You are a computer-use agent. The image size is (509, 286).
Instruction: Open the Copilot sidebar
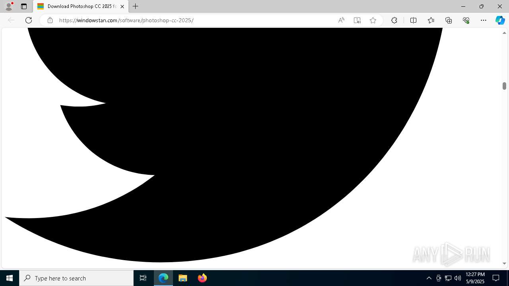(500, 20)
